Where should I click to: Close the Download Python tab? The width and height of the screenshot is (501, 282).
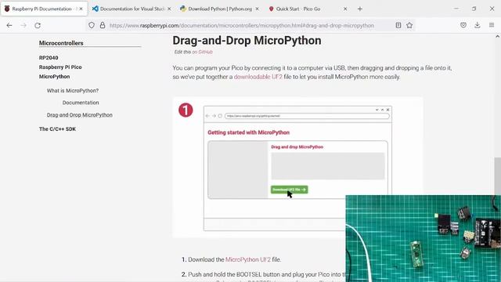click(257, 9)
